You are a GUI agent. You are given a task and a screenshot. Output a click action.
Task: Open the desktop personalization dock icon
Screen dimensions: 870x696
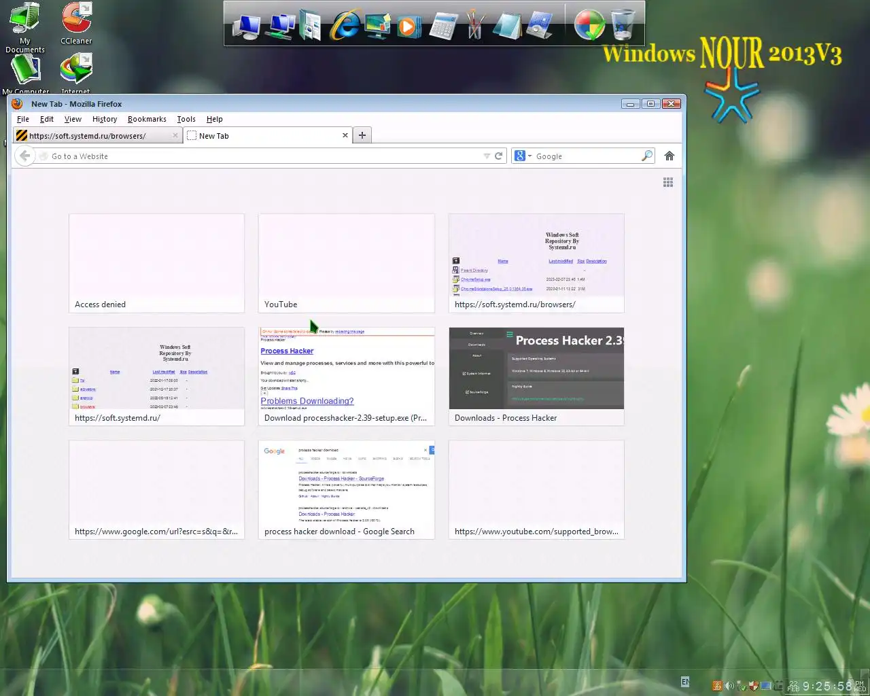(x=377, y=26)
